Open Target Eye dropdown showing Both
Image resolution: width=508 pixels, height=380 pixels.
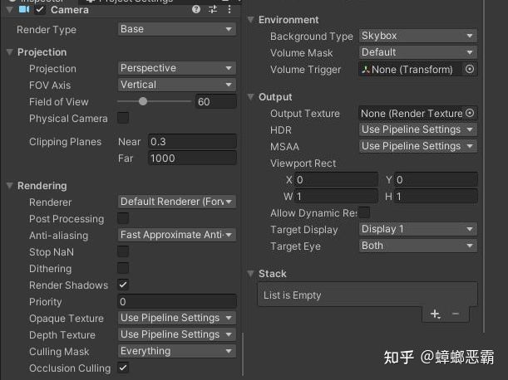tap(418, 246)
